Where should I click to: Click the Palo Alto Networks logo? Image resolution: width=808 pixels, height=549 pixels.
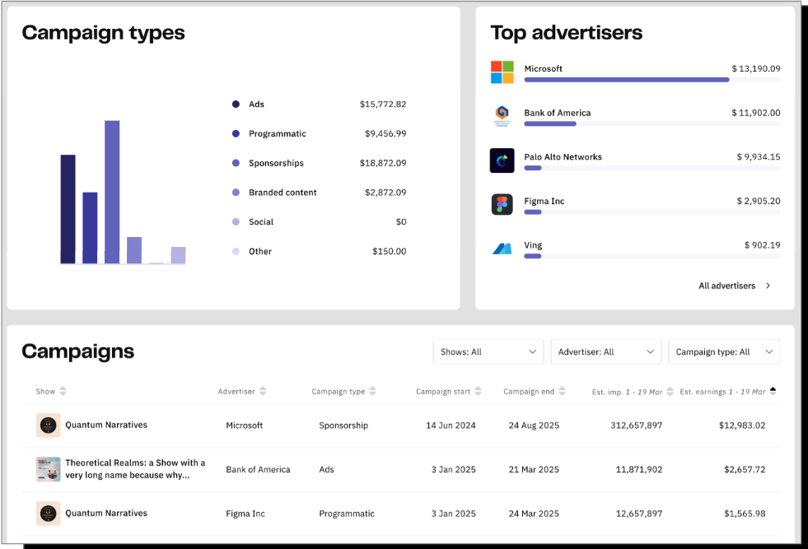tap(502, 160)
